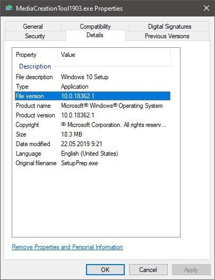Select the highlighted File version row
Screen dimensions: 215x280
click(92, 96)
